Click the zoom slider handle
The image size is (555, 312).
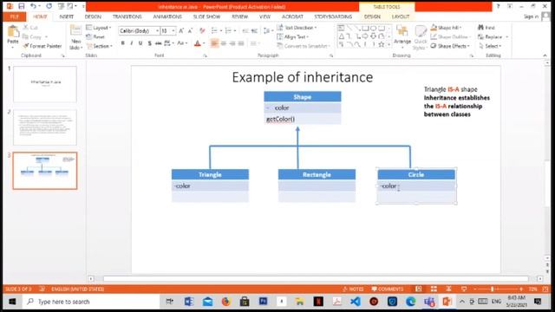(x=492, y=289)
